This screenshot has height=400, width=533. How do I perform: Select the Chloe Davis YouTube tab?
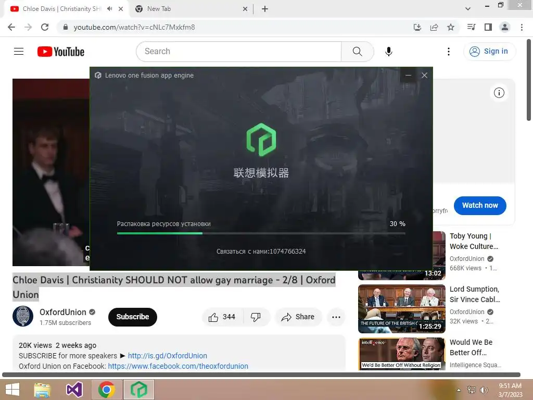tap(62, 9)
